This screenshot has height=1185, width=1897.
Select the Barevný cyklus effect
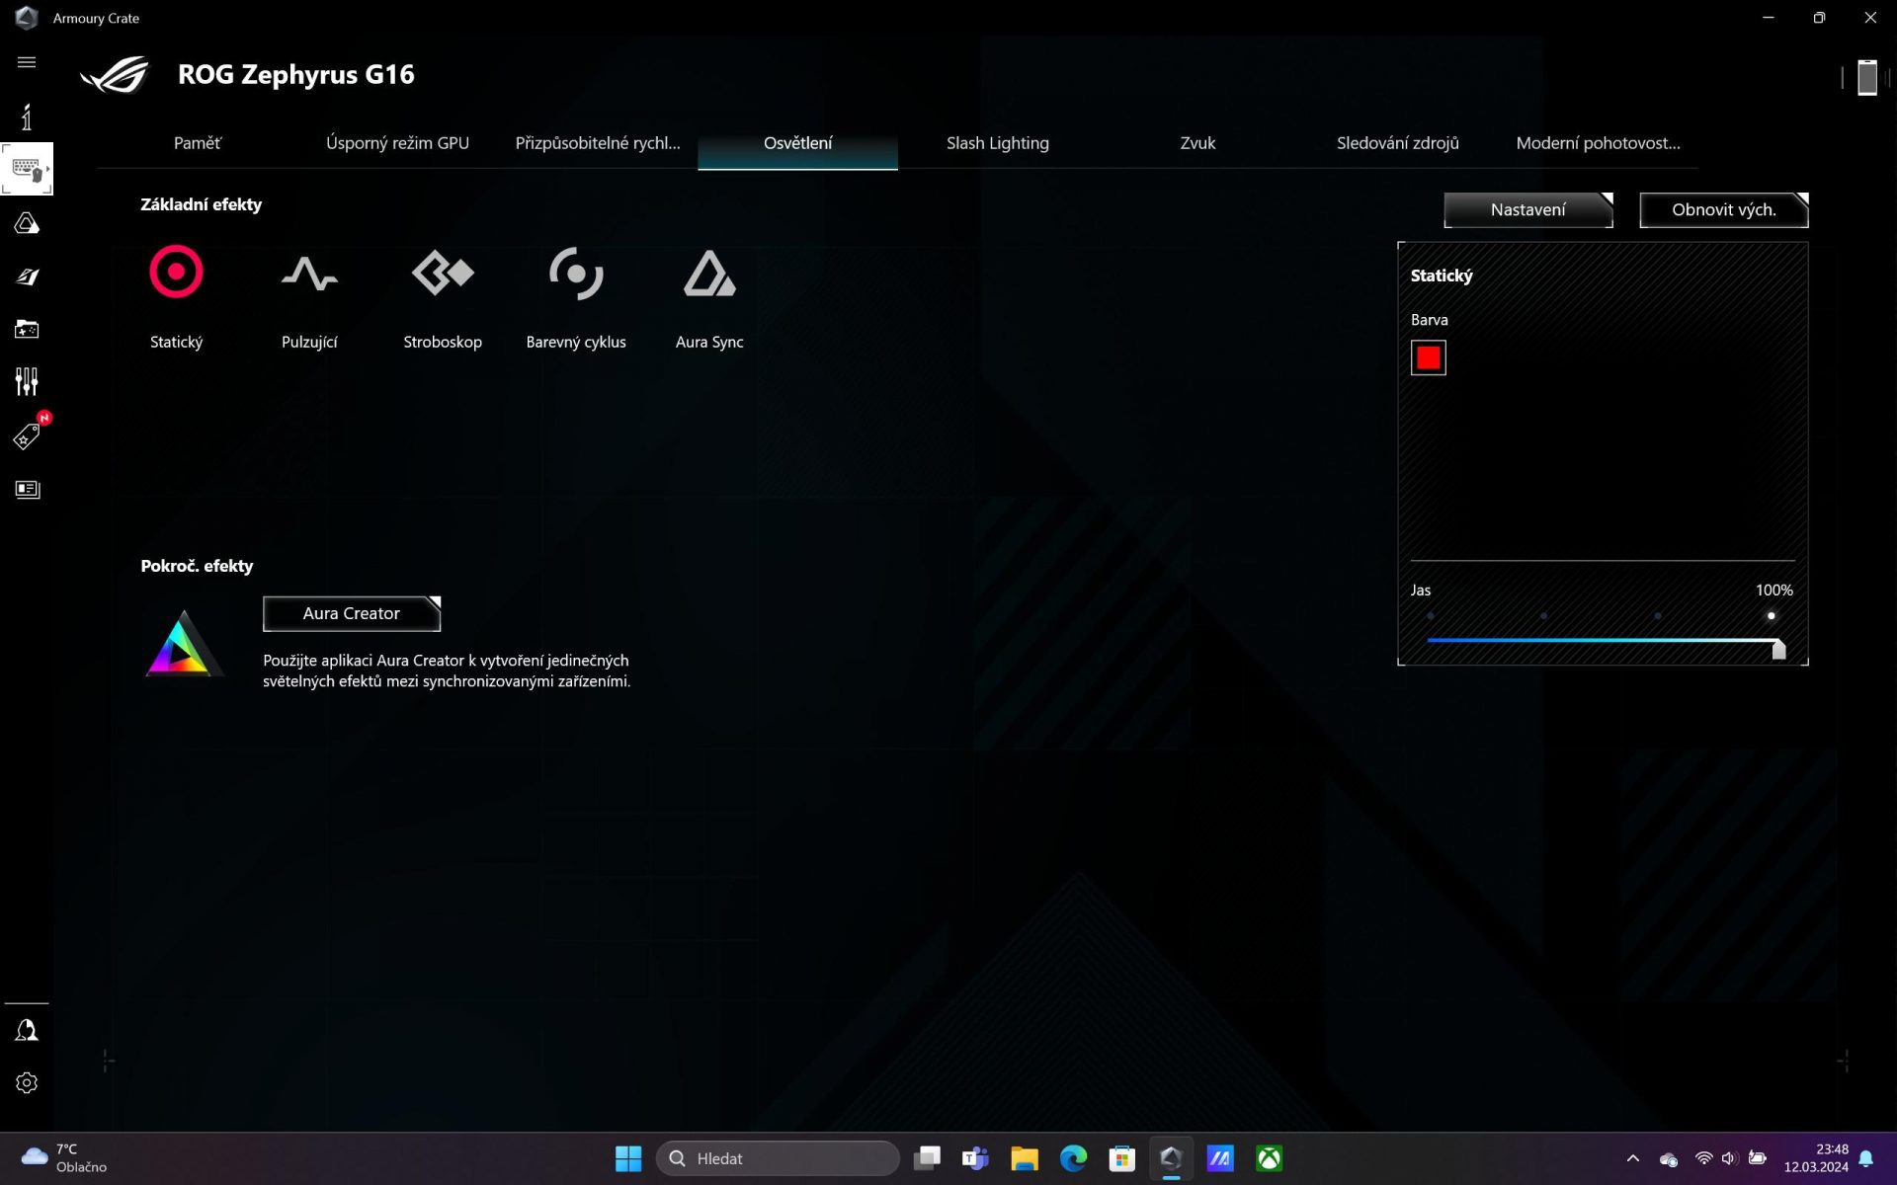pyautogui.click(x=576, y=273)
